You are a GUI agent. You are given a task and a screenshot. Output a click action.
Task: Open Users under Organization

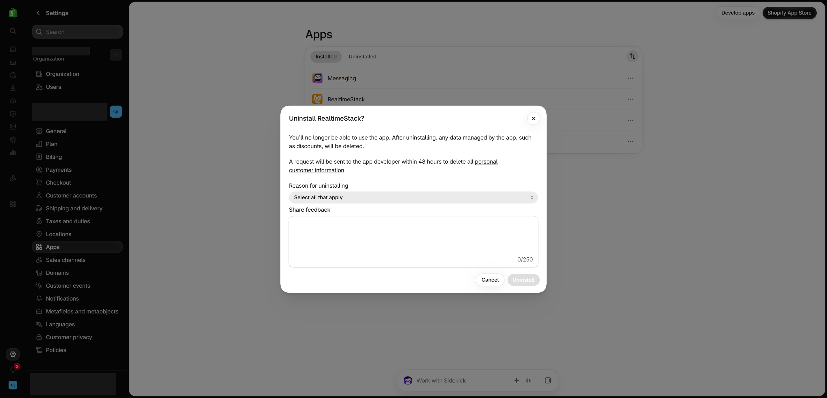[77, 87]
